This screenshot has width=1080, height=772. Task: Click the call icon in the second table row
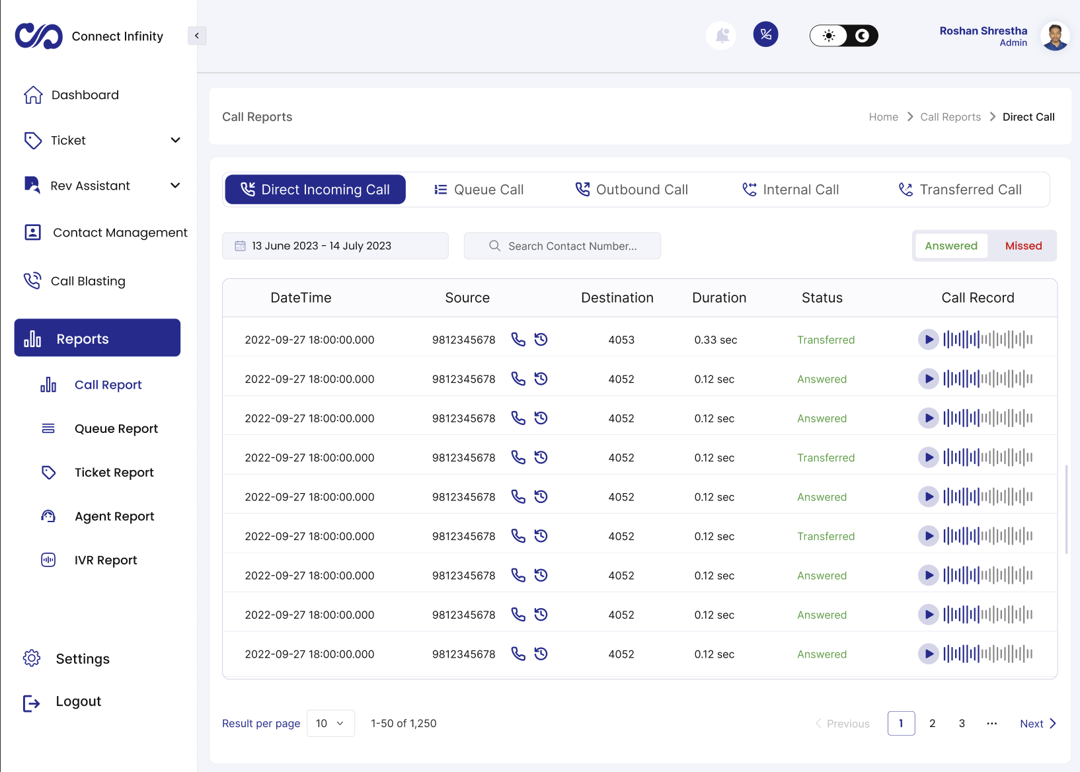(x=519, y=379)
